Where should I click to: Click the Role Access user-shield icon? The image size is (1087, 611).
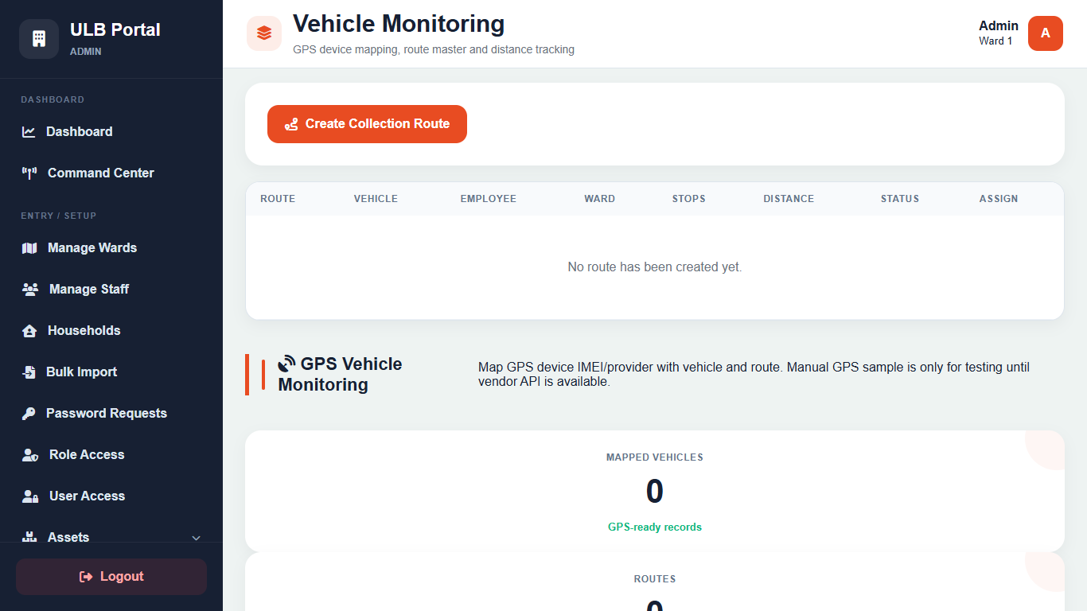pos(30,455)
